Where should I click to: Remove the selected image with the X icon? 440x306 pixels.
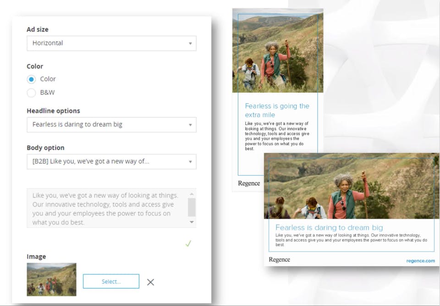click(150, 282)
